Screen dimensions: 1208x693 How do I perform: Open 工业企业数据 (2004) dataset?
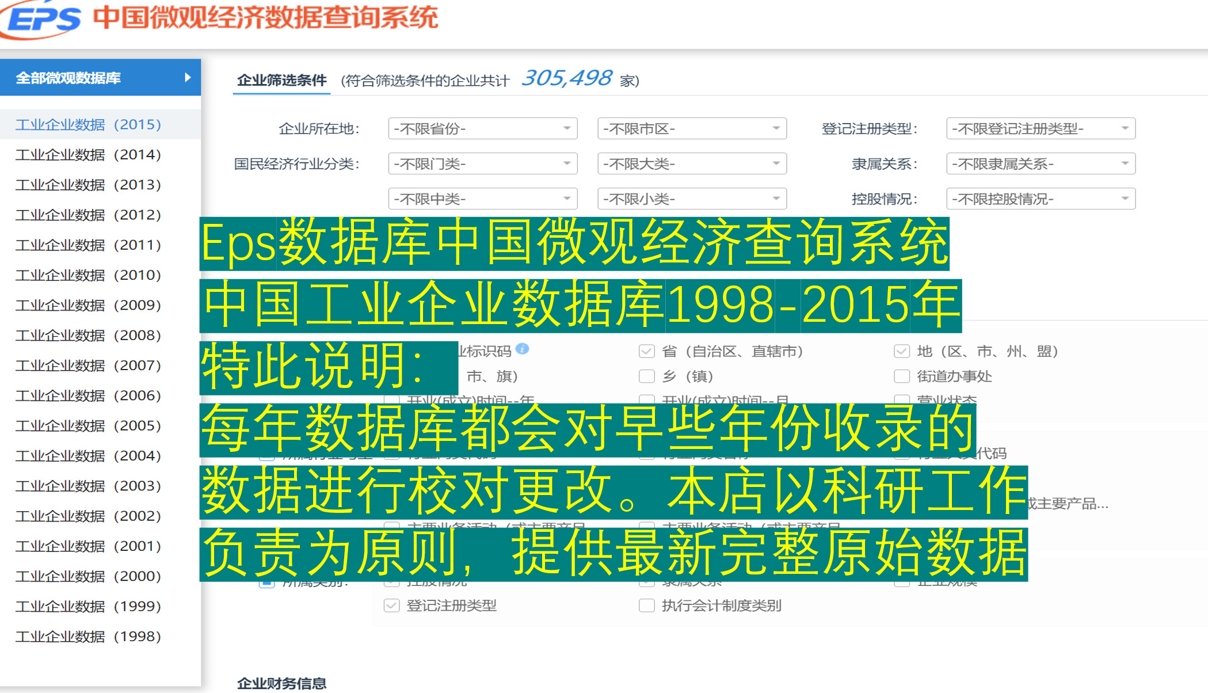tap(88, 456)
